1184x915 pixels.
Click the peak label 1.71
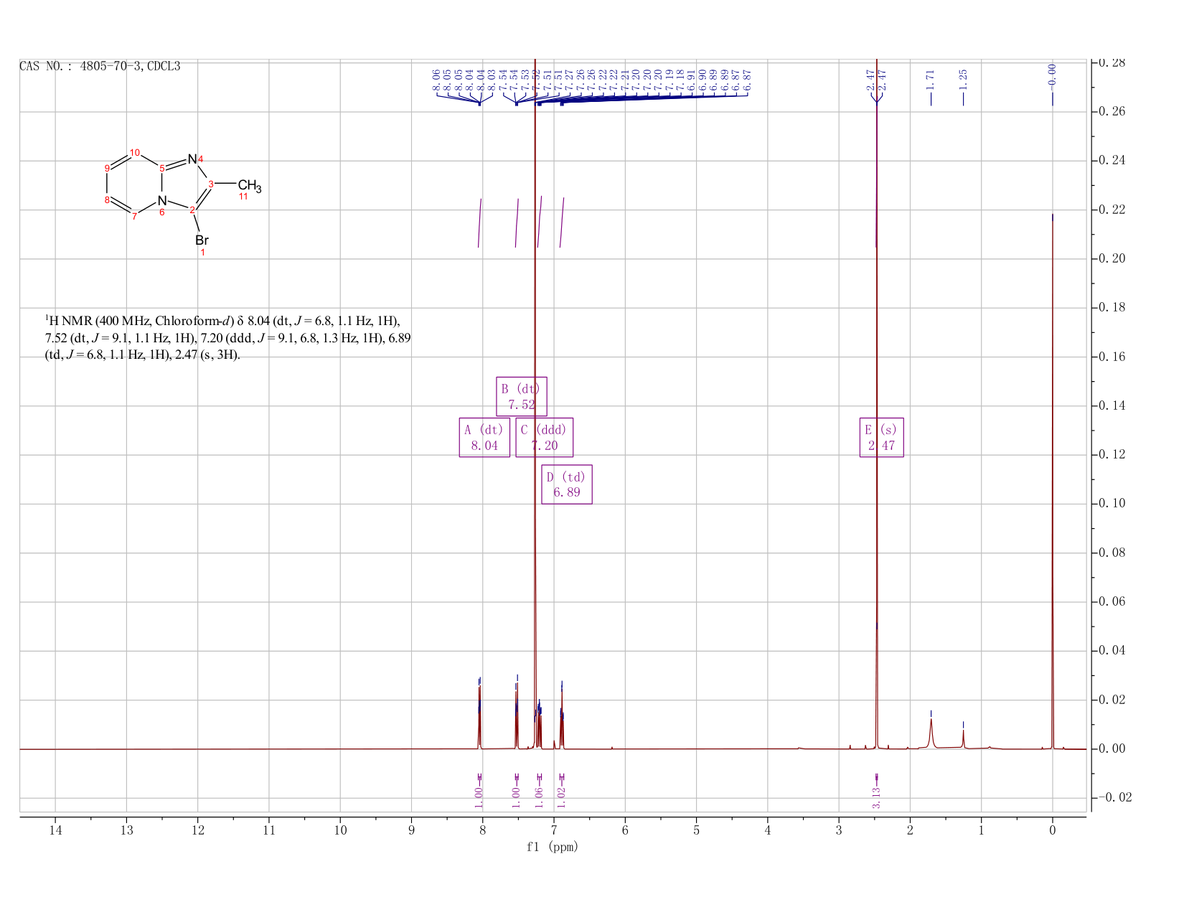pyautogui.click(x=931, y=78)
